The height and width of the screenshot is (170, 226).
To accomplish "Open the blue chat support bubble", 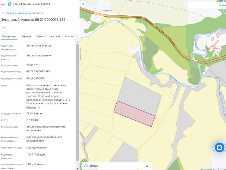I will 219,147.
